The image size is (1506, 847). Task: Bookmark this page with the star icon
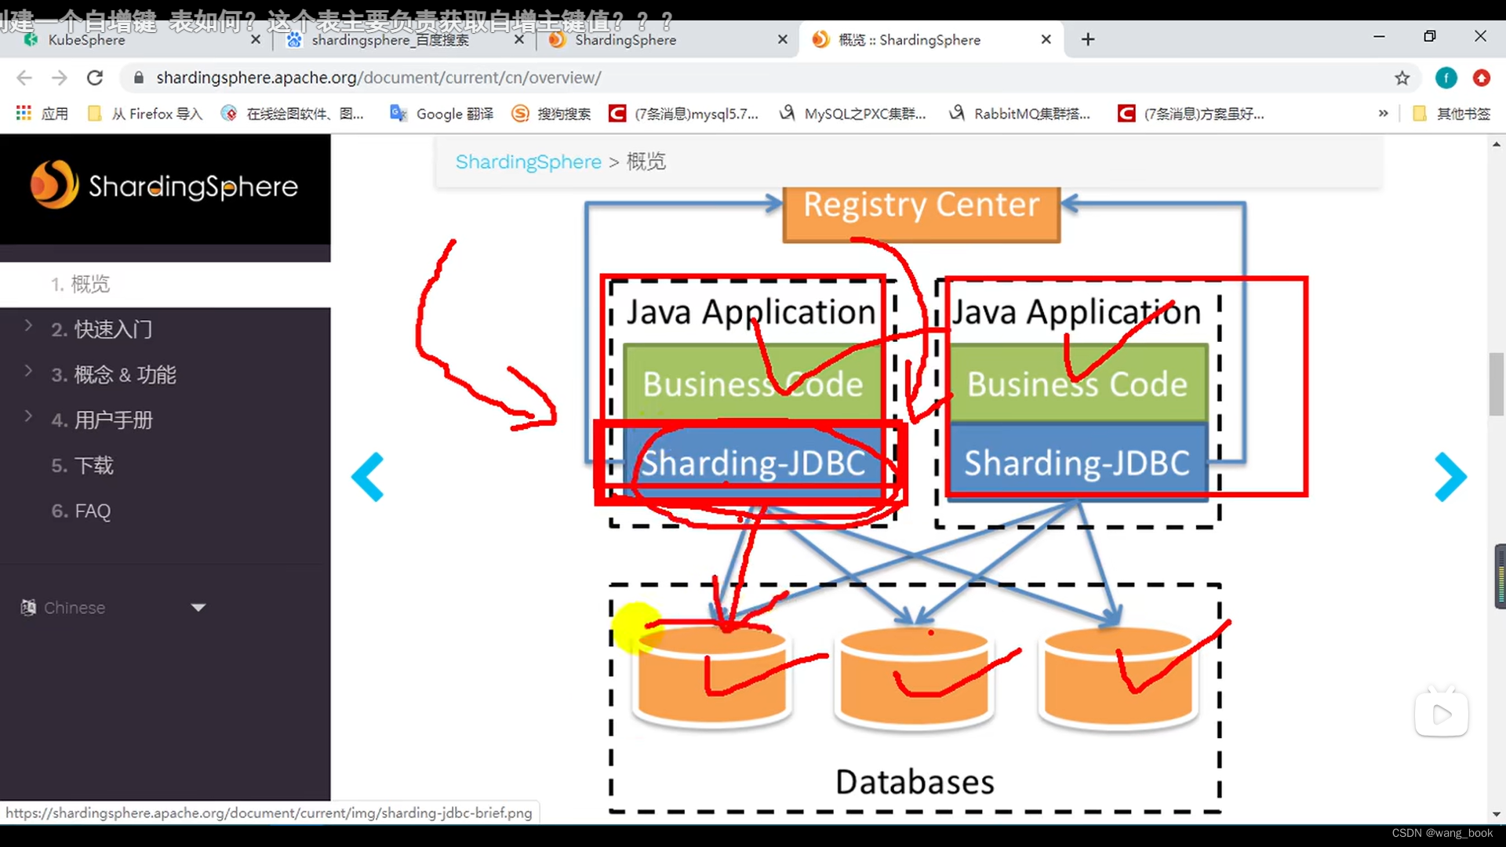1402,78
